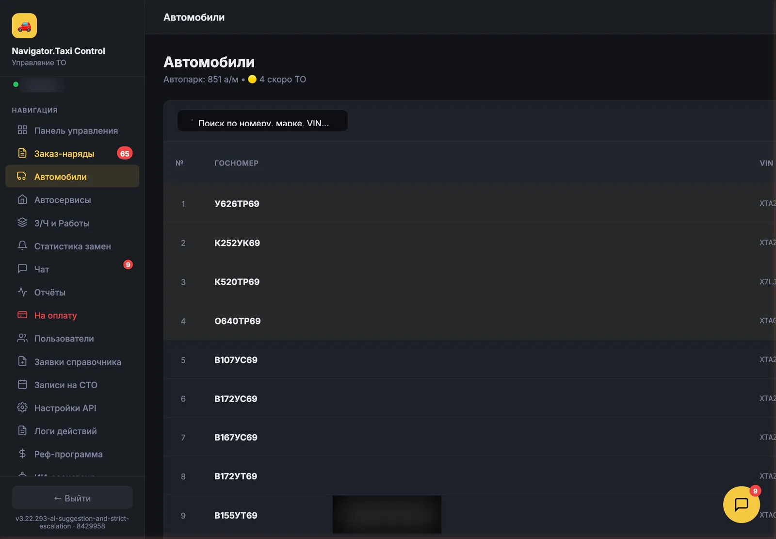Click the Реф-программа dollar icon
This screenshot has height=539, width=776.
tap(22, 454)
